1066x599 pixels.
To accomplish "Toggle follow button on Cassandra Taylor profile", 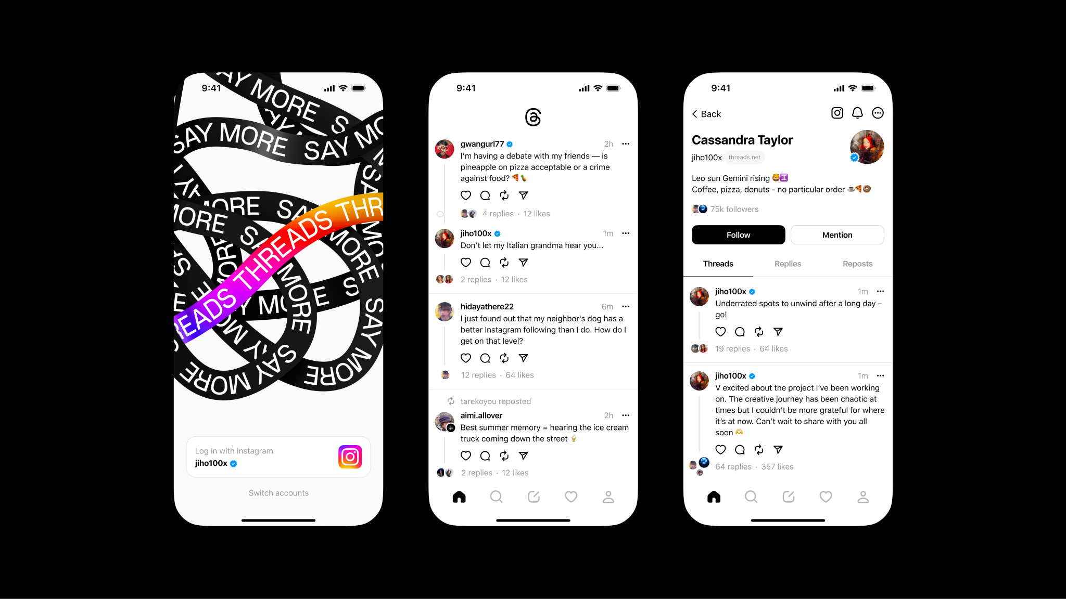I will tap(737, 234).
